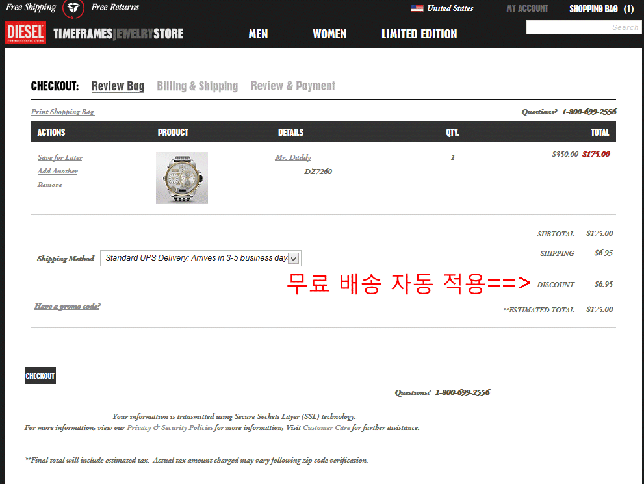Viewport: 644px width, 484px height.
Task: Open the Limited Edition menu
Action: pos(419,34)
